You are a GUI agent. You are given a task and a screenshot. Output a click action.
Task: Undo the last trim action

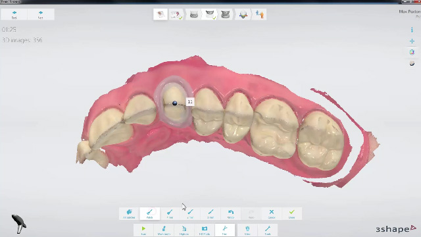tap(231, 213)
